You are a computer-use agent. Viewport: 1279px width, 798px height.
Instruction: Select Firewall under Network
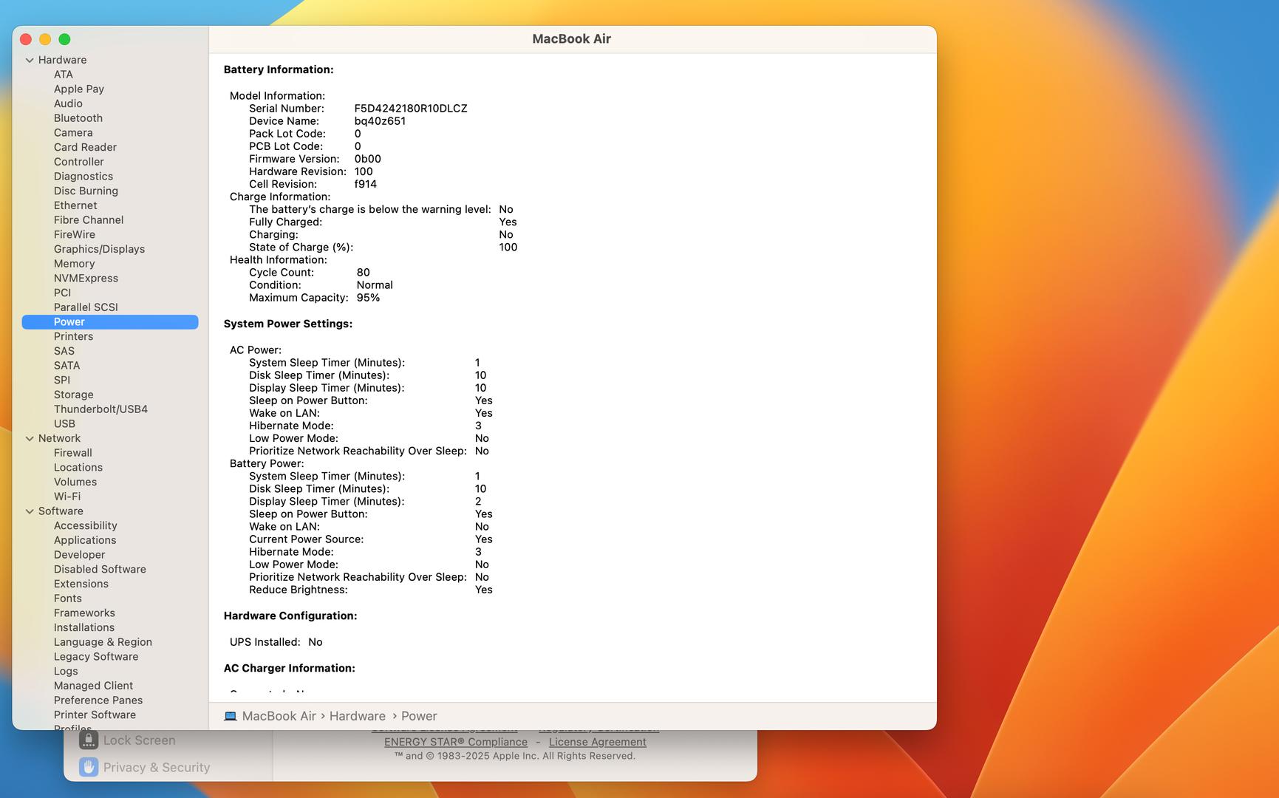[72, 453]
